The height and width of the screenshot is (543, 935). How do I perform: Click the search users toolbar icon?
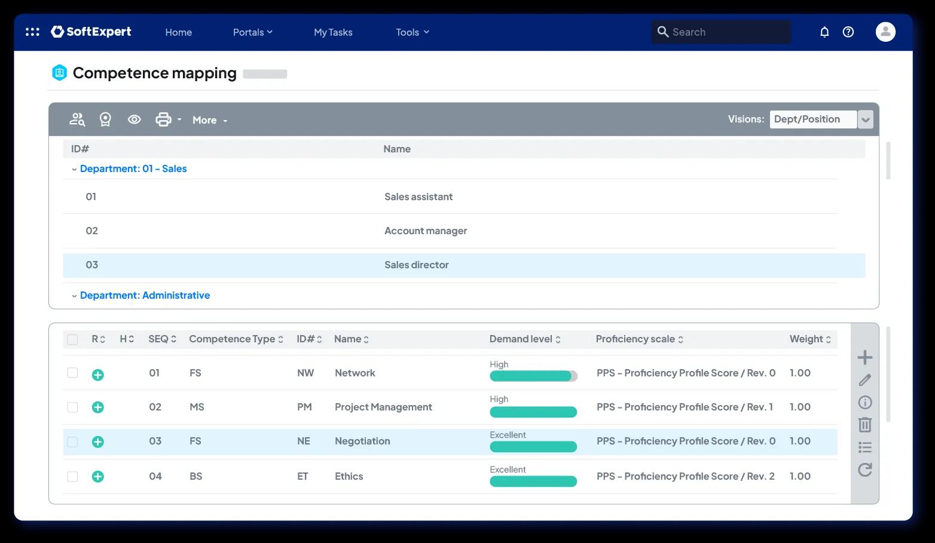pos(77,119)
